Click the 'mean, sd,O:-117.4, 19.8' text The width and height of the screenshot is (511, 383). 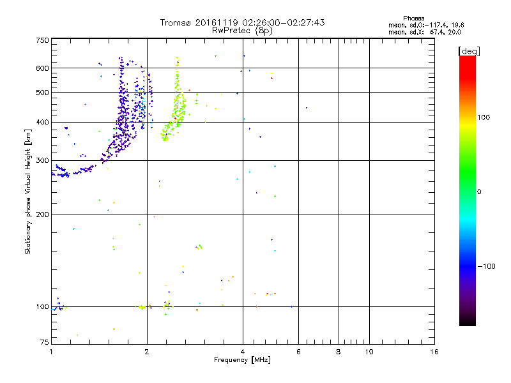coord(426,25)
